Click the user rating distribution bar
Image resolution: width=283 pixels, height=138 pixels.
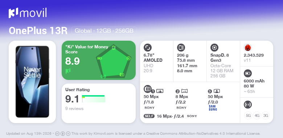(94, 99)
